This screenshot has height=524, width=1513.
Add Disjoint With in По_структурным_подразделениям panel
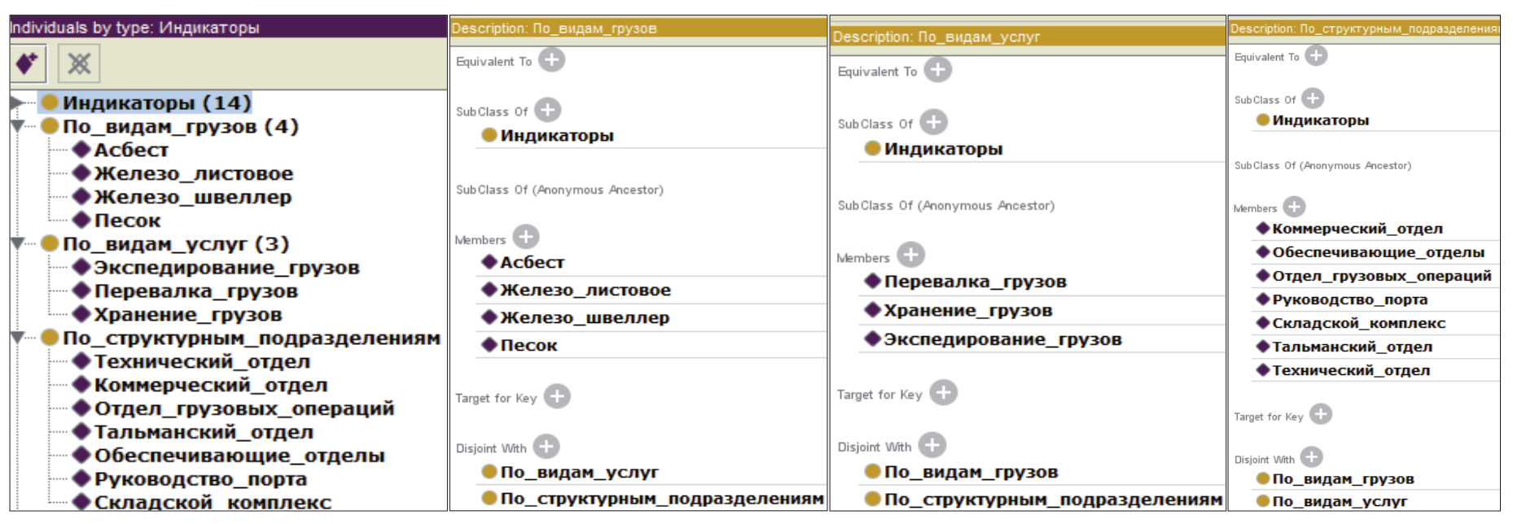(1311, 458)
